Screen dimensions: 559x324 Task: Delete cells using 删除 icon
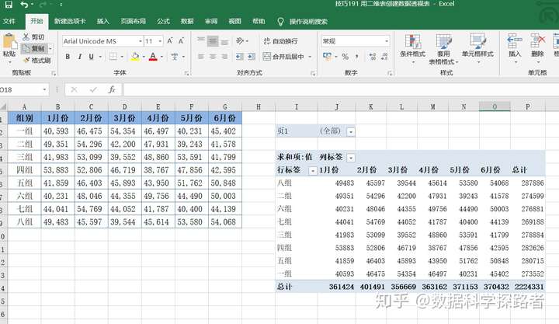[537, 48]
